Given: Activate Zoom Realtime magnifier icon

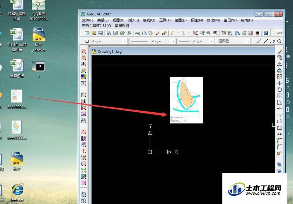Looking at the screenshot, I should (x=202, y=33).
